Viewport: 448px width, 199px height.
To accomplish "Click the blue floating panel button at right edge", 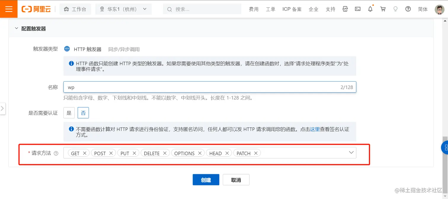I will [445, 148].
